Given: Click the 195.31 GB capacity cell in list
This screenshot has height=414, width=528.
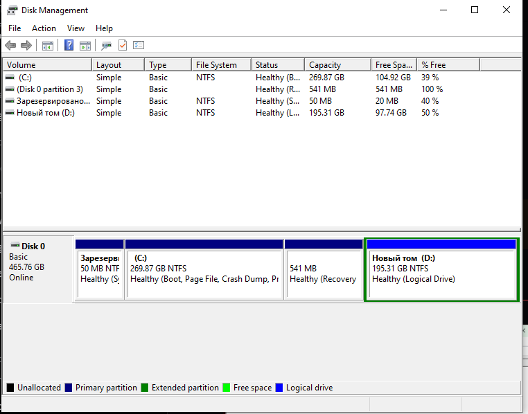Looking at the screenshot, I should (326, 113).
